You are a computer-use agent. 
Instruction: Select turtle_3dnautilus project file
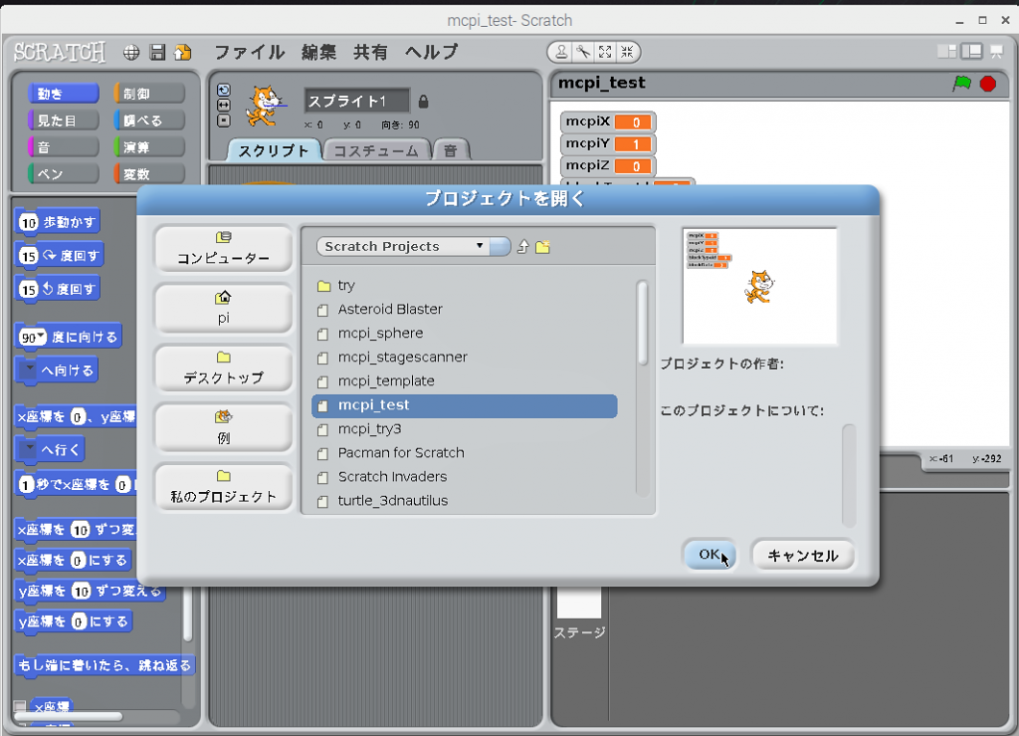tap(465, 501)
